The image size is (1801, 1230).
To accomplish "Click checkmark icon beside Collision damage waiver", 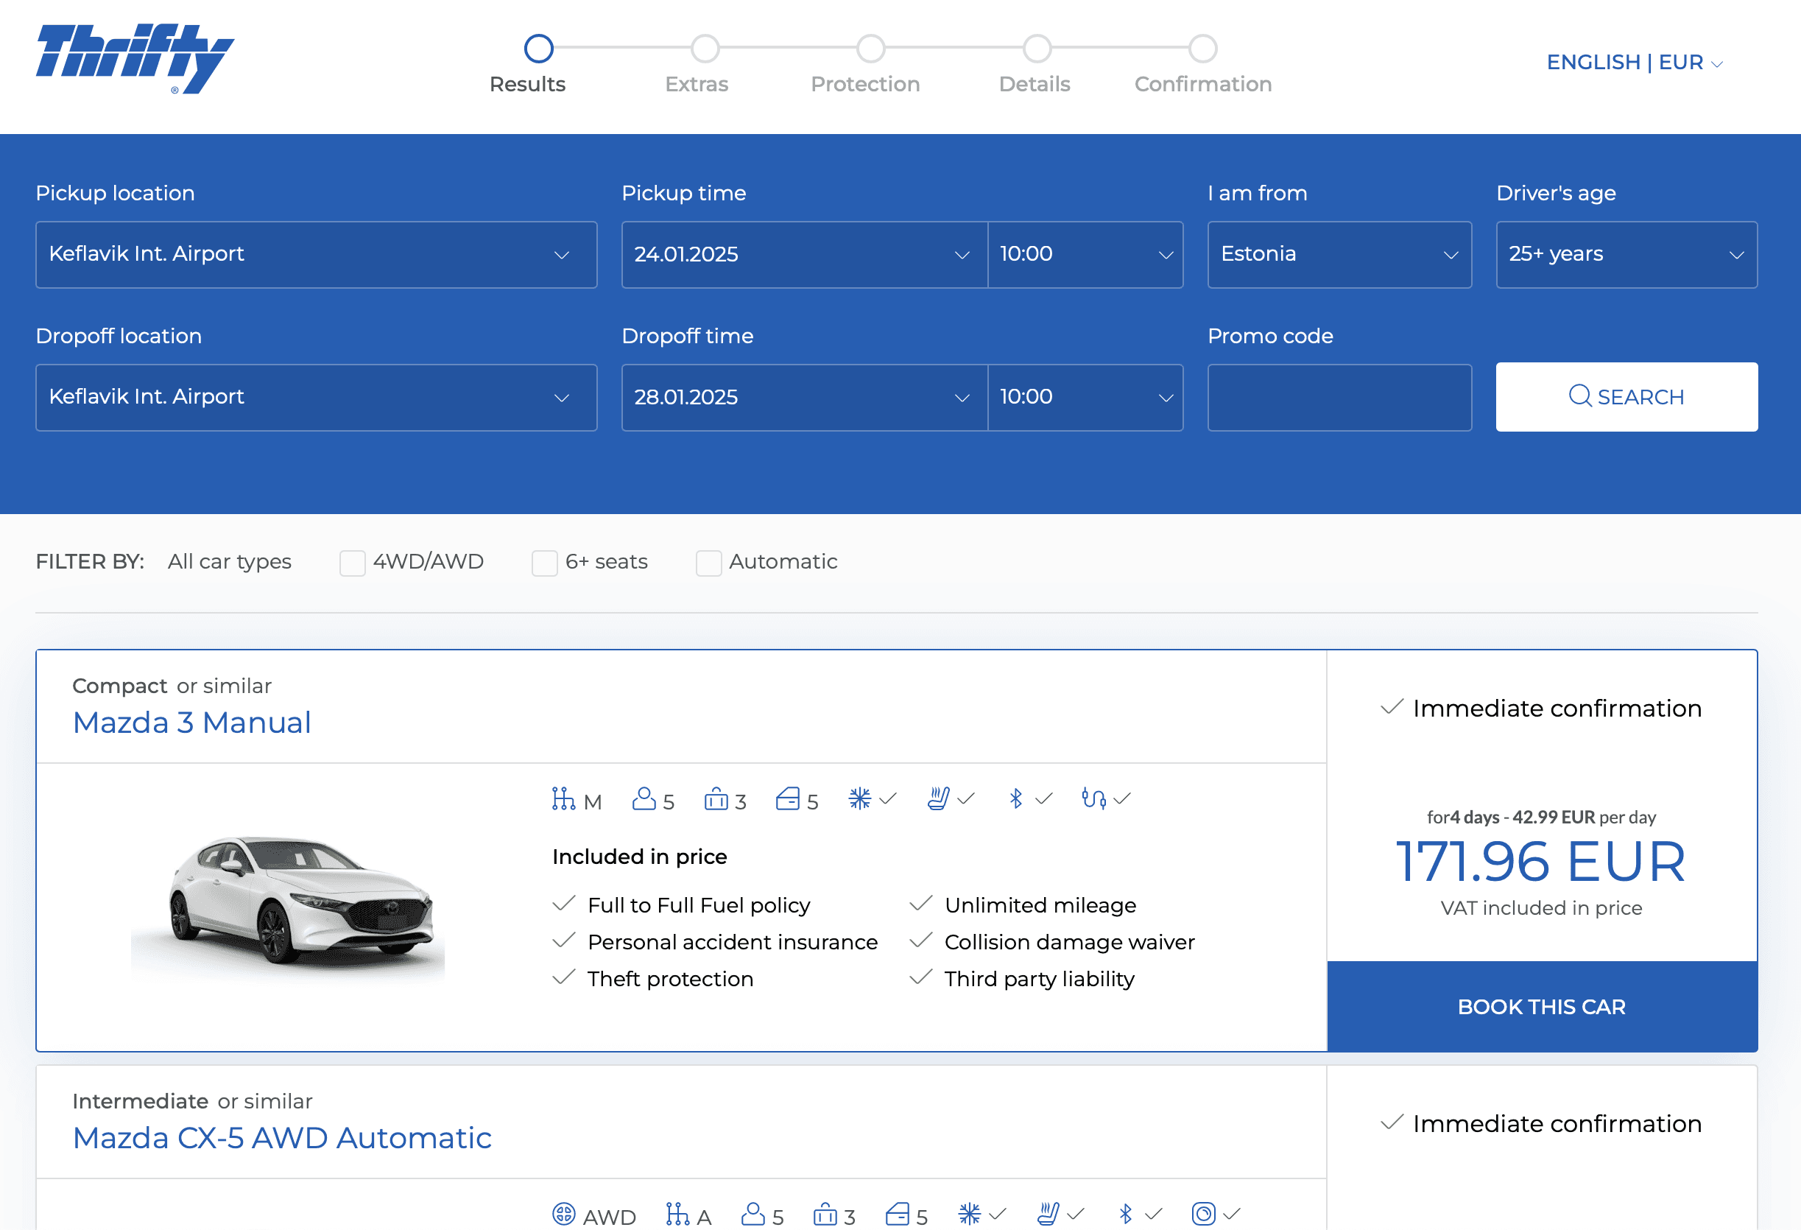I will pos(920,940).
